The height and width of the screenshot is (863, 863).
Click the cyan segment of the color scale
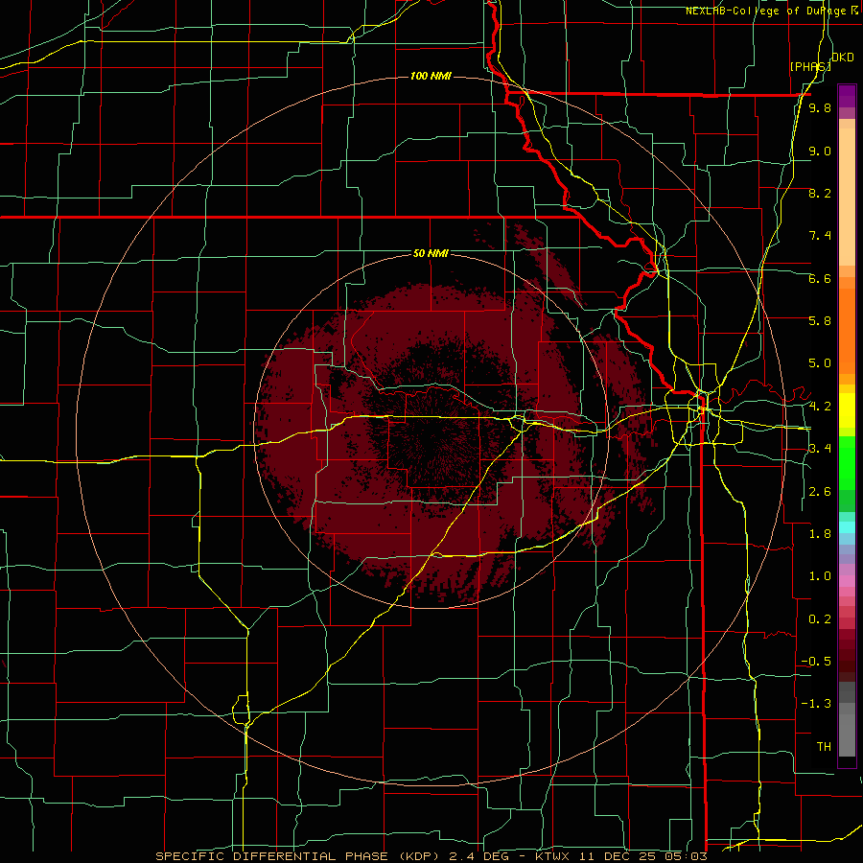coord(847,527)
